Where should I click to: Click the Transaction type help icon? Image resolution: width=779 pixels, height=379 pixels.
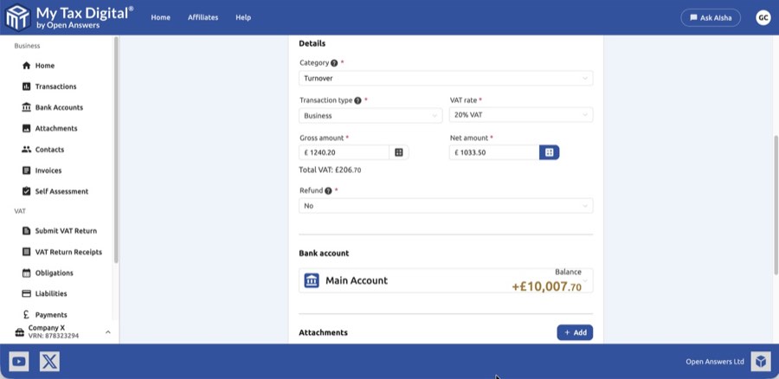[x=357, y=100]
